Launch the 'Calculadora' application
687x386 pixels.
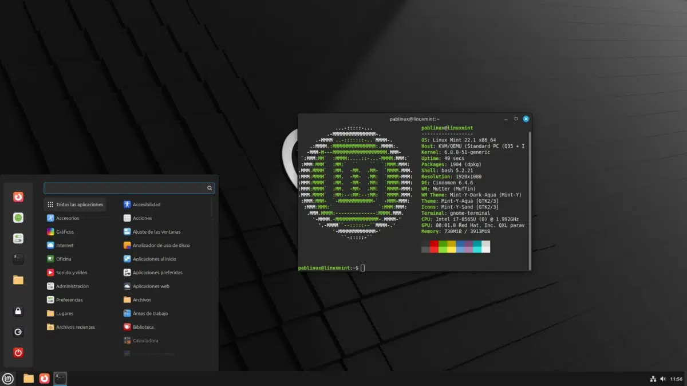coord(145,340)
